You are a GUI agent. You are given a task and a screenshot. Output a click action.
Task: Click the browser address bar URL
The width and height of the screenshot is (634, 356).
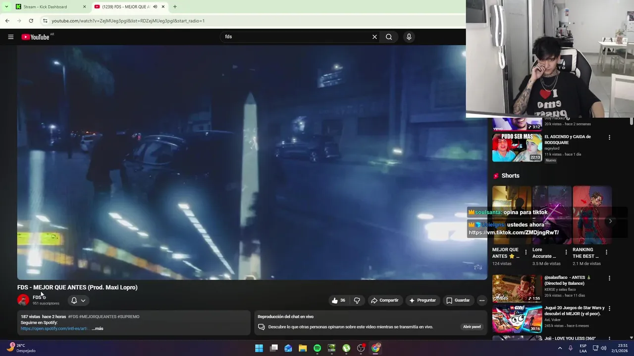[x=128, y=21]
